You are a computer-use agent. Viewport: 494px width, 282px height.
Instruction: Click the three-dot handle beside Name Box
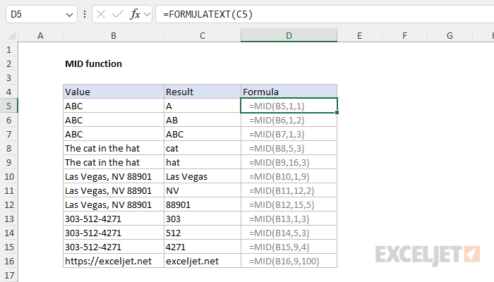pos(85,14)
